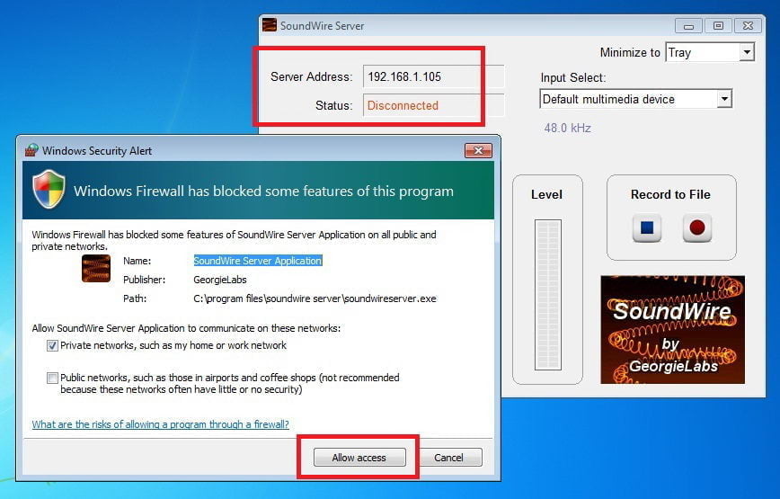Click the Allow access button
780x499 pixels.
point(359,458)
